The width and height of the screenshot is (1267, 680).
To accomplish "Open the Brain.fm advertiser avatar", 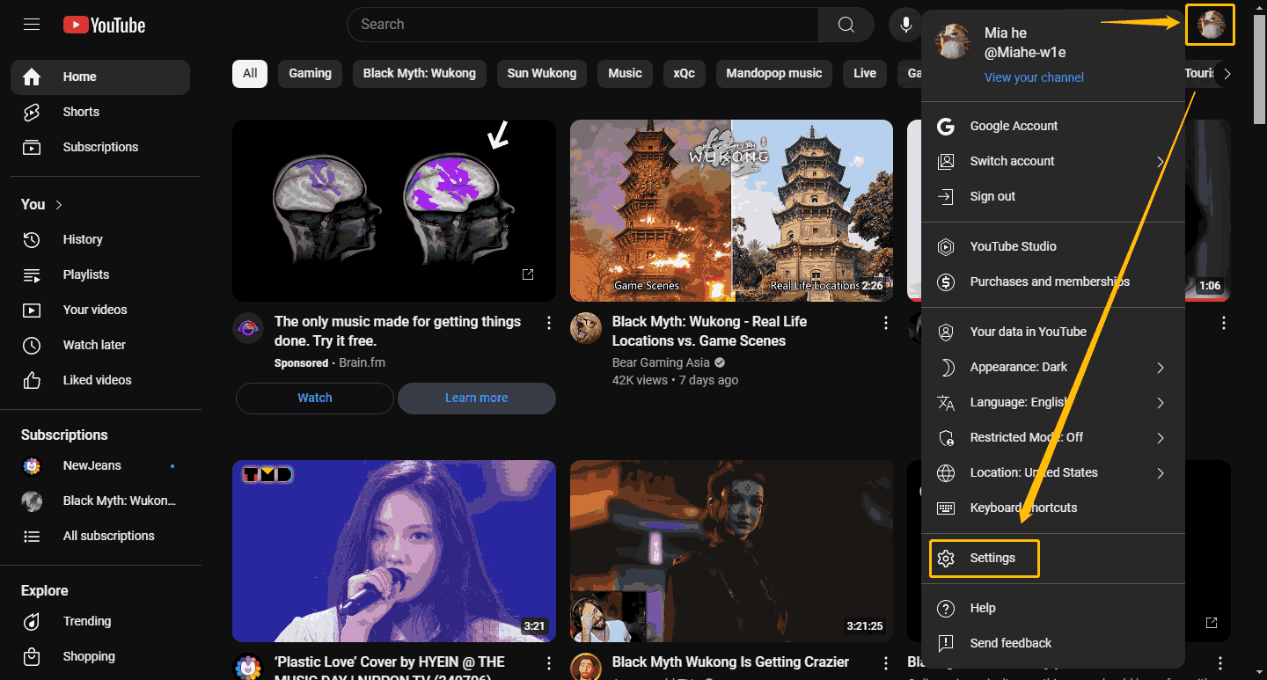I will [x=248, y=328].
